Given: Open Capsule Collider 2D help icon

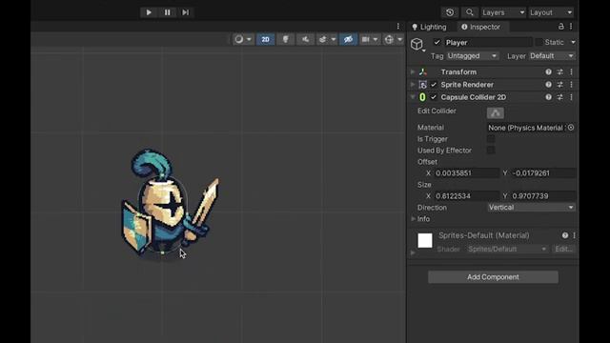Looking at the screenshot, I should click(x=549, y=97).
